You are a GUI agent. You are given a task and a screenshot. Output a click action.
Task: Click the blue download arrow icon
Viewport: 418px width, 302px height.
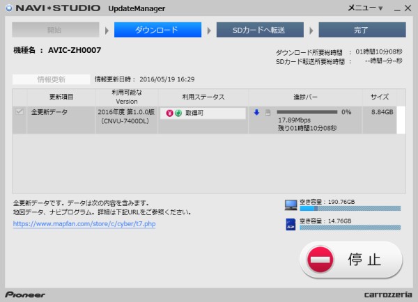(256, 113)
